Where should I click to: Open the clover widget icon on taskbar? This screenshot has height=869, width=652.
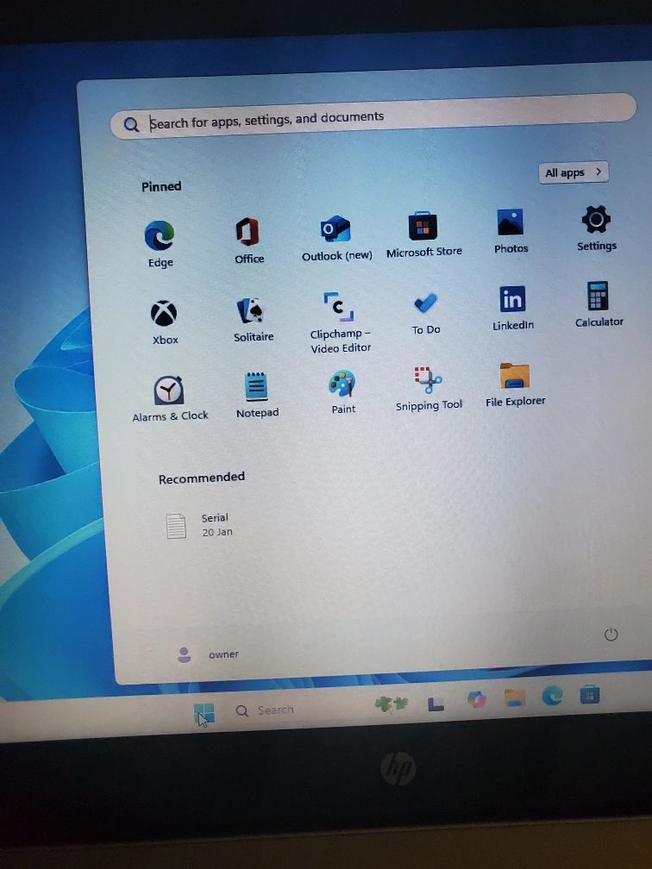click(x=392, y=703)
